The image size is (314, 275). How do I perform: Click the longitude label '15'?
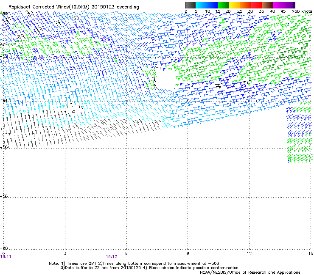coord(311,253)
